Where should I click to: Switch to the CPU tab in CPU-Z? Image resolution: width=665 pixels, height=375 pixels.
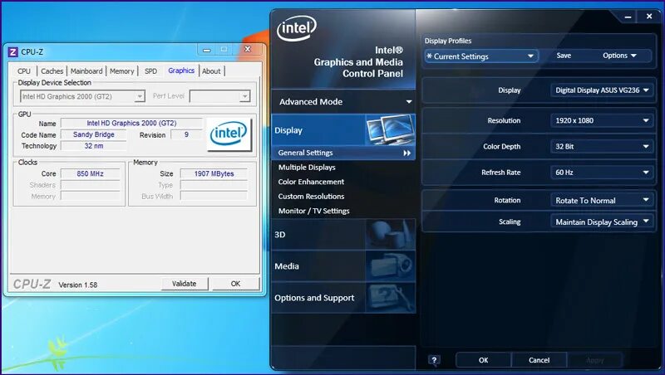coord(24,71)
